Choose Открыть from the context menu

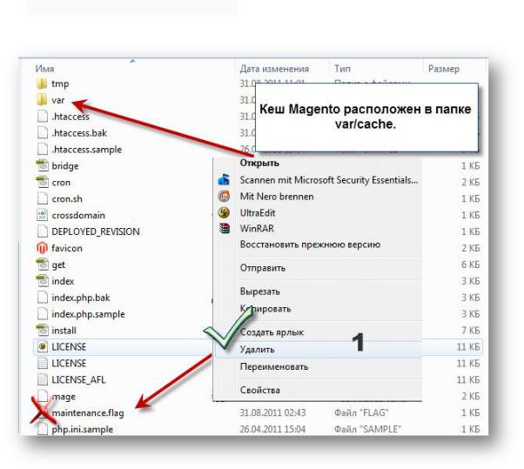(x=259, y=163)
